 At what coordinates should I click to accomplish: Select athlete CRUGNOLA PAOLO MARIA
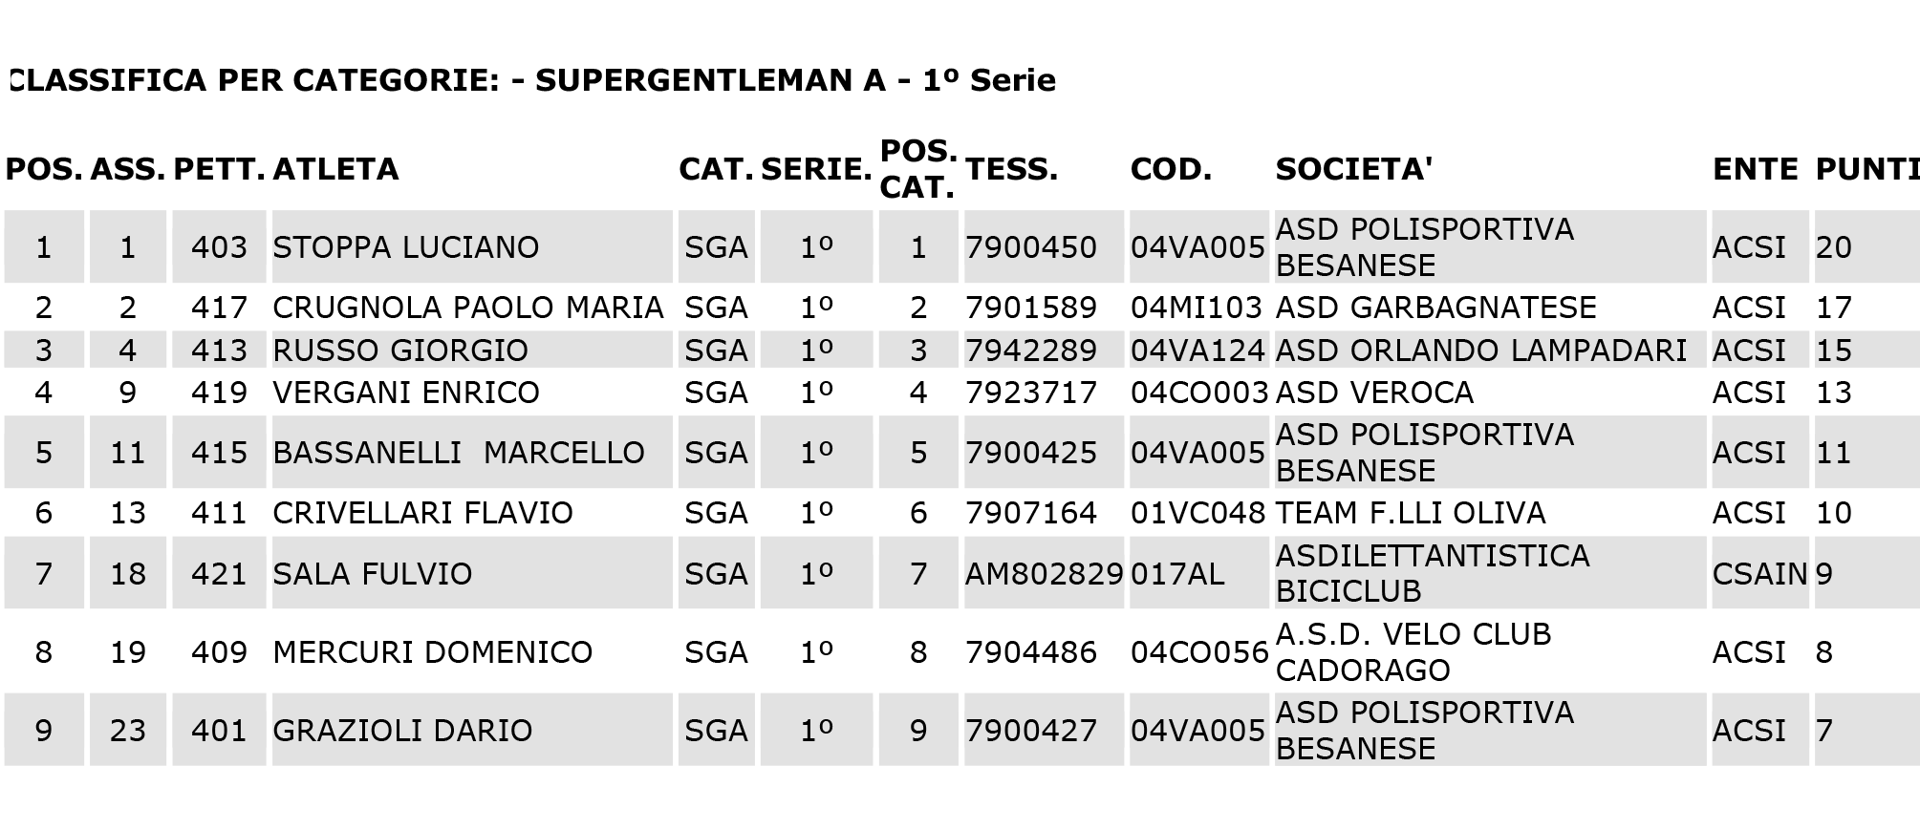point(468,308)
